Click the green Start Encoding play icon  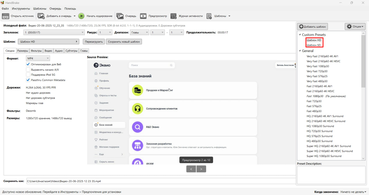point(81,16)
